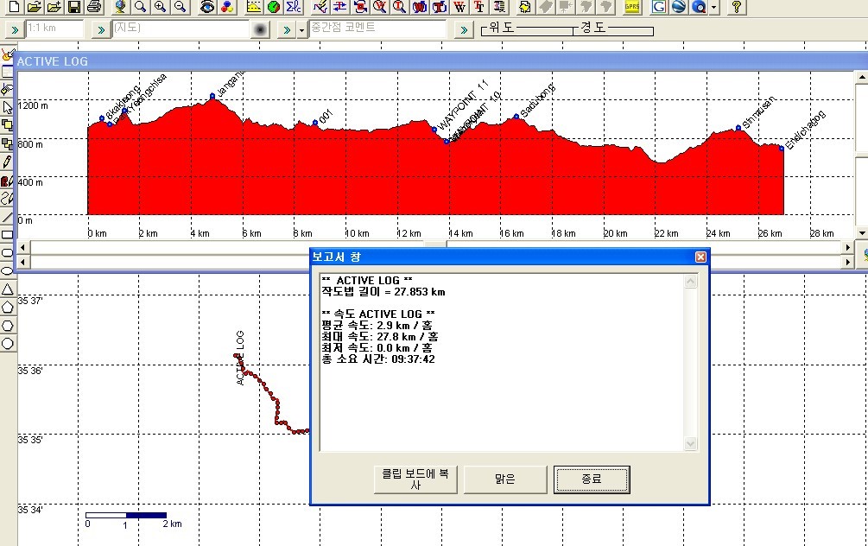Expand the arrow before 위도 경도 display
Screen dimensions: 868x546
point(464,30)
